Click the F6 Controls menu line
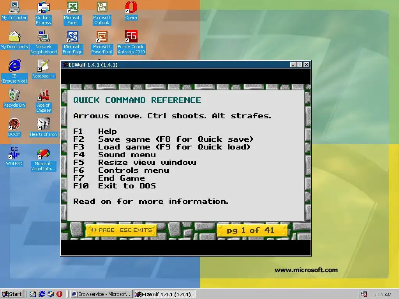The image size is (399, 299). (x=121, y=171)
